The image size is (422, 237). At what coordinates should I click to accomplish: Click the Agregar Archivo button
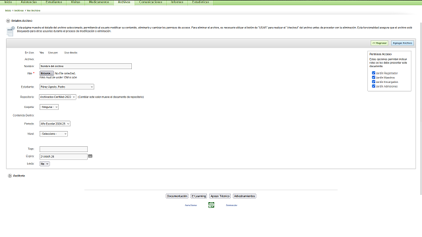pyautogui.click(x=402, y=43)
